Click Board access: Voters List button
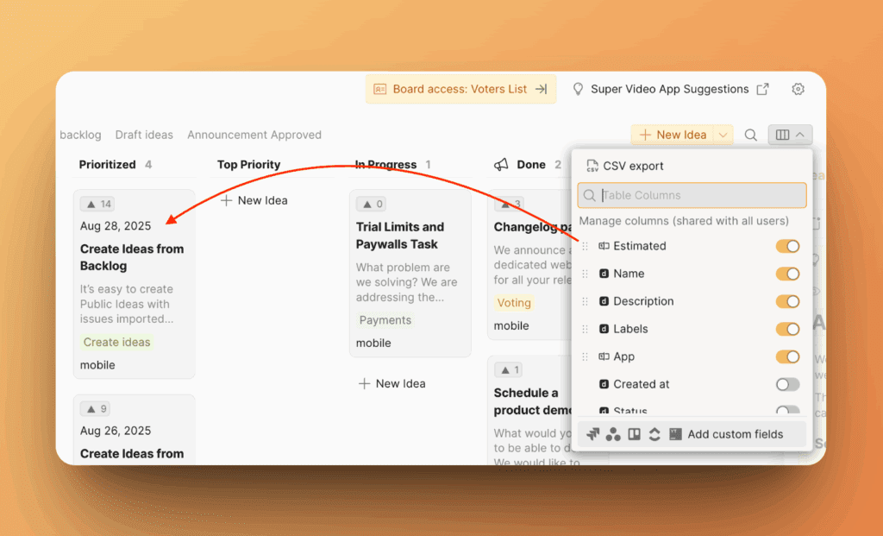Viewport: 883px width, 536px height. [x=460, y=89]
